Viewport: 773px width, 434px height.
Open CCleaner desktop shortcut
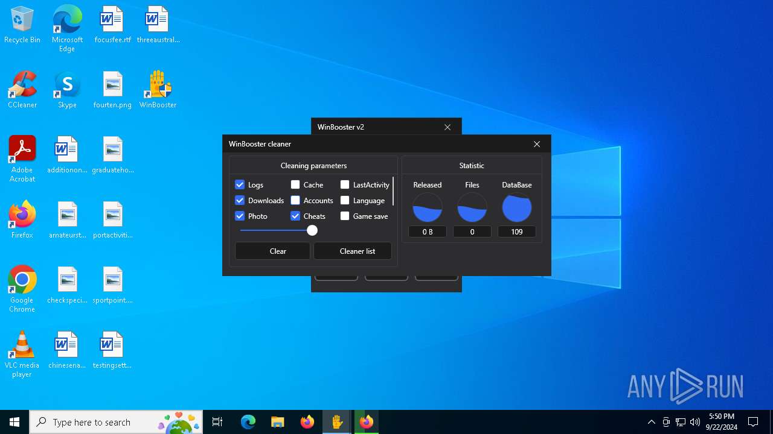click(x=22, y=90)
